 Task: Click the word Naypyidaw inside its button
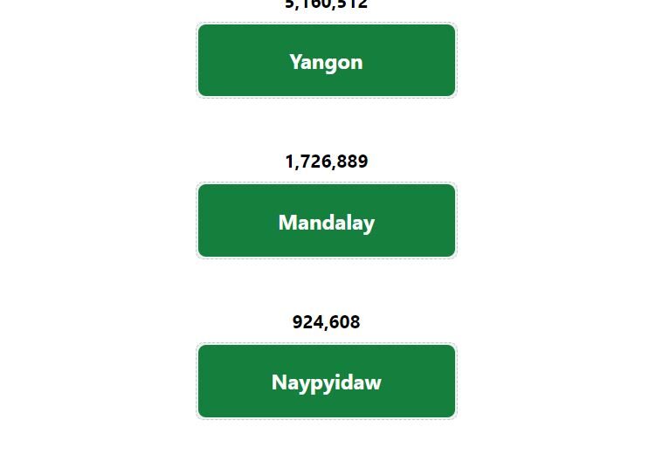(x=327, y=383)
